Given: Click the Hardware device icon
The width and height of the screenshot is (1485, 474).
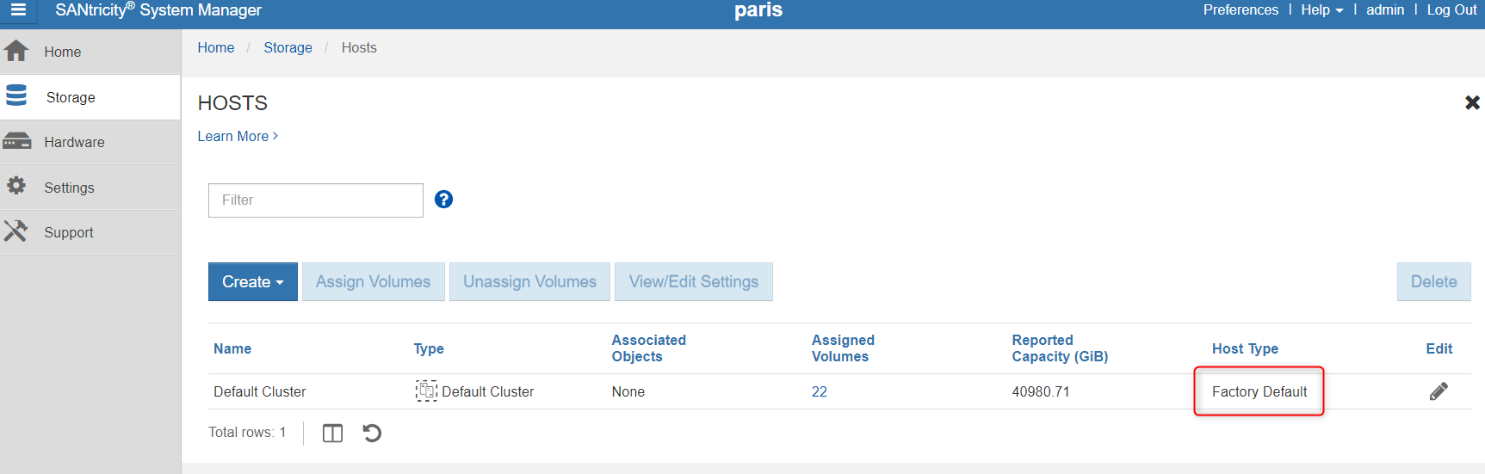Looking at the screenshot, I should [x=16, y=142].
